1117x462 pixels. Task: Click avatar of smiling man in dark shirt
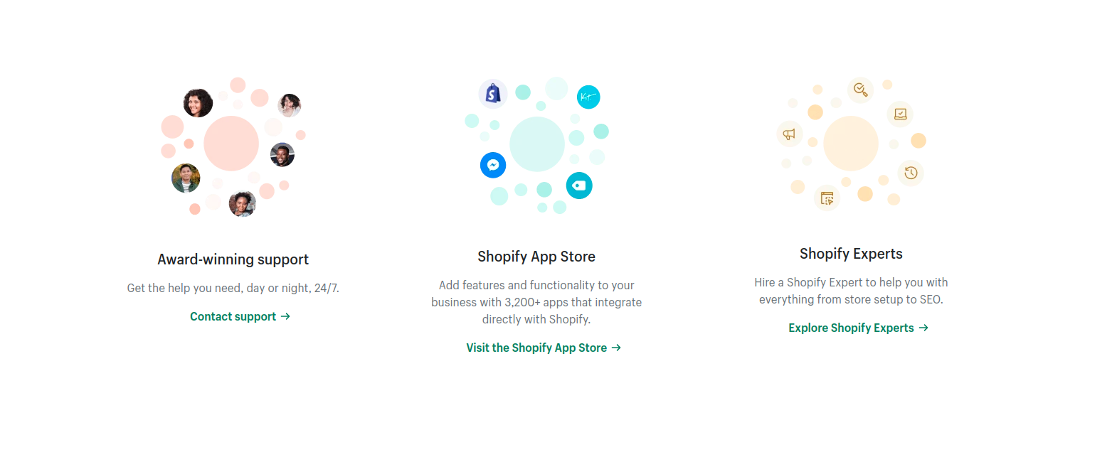coord(282,154)
